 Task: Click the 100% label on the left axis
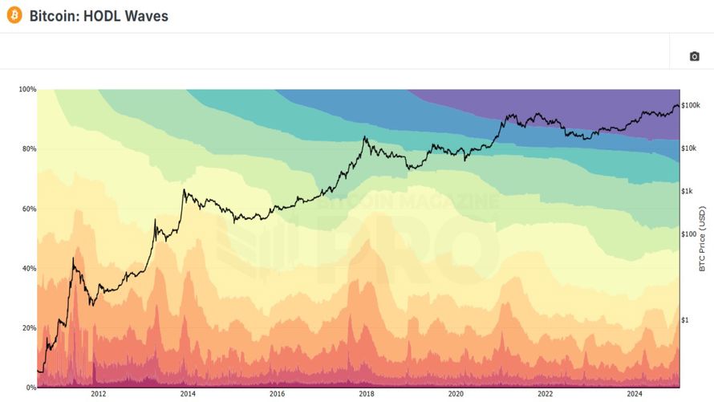click(x=27, y=89)
